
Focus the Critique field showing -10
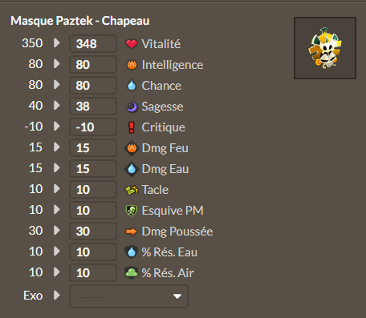pyautogui.click(x=93, y=127)
